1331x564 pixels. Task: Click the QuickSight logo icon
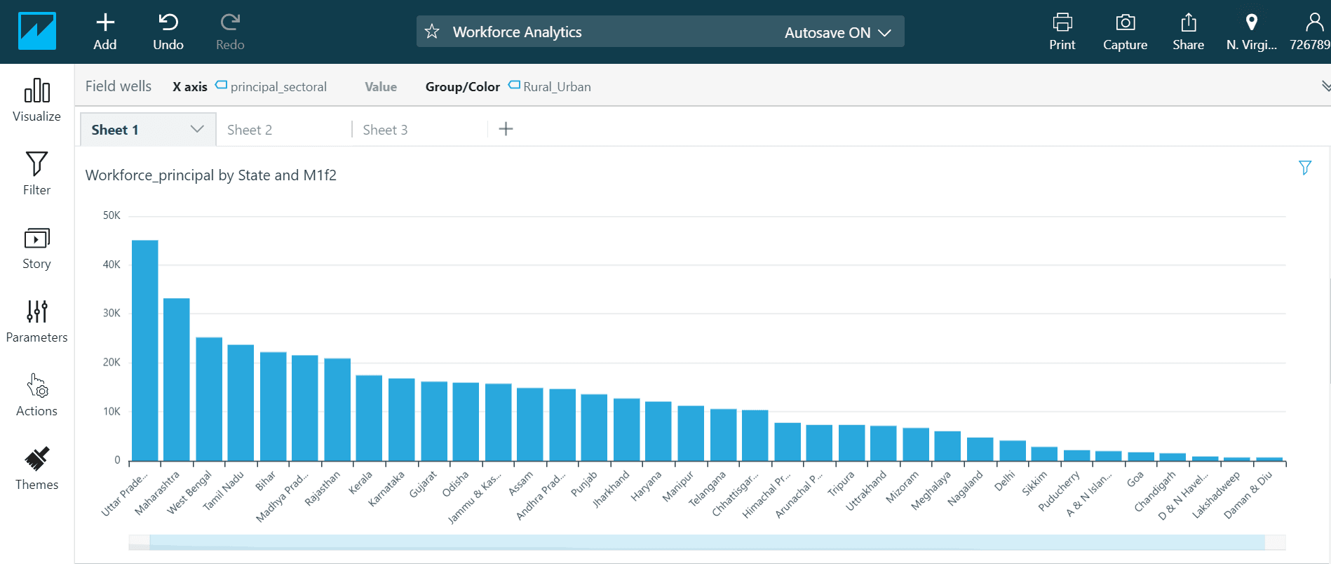tap(37, 32)
